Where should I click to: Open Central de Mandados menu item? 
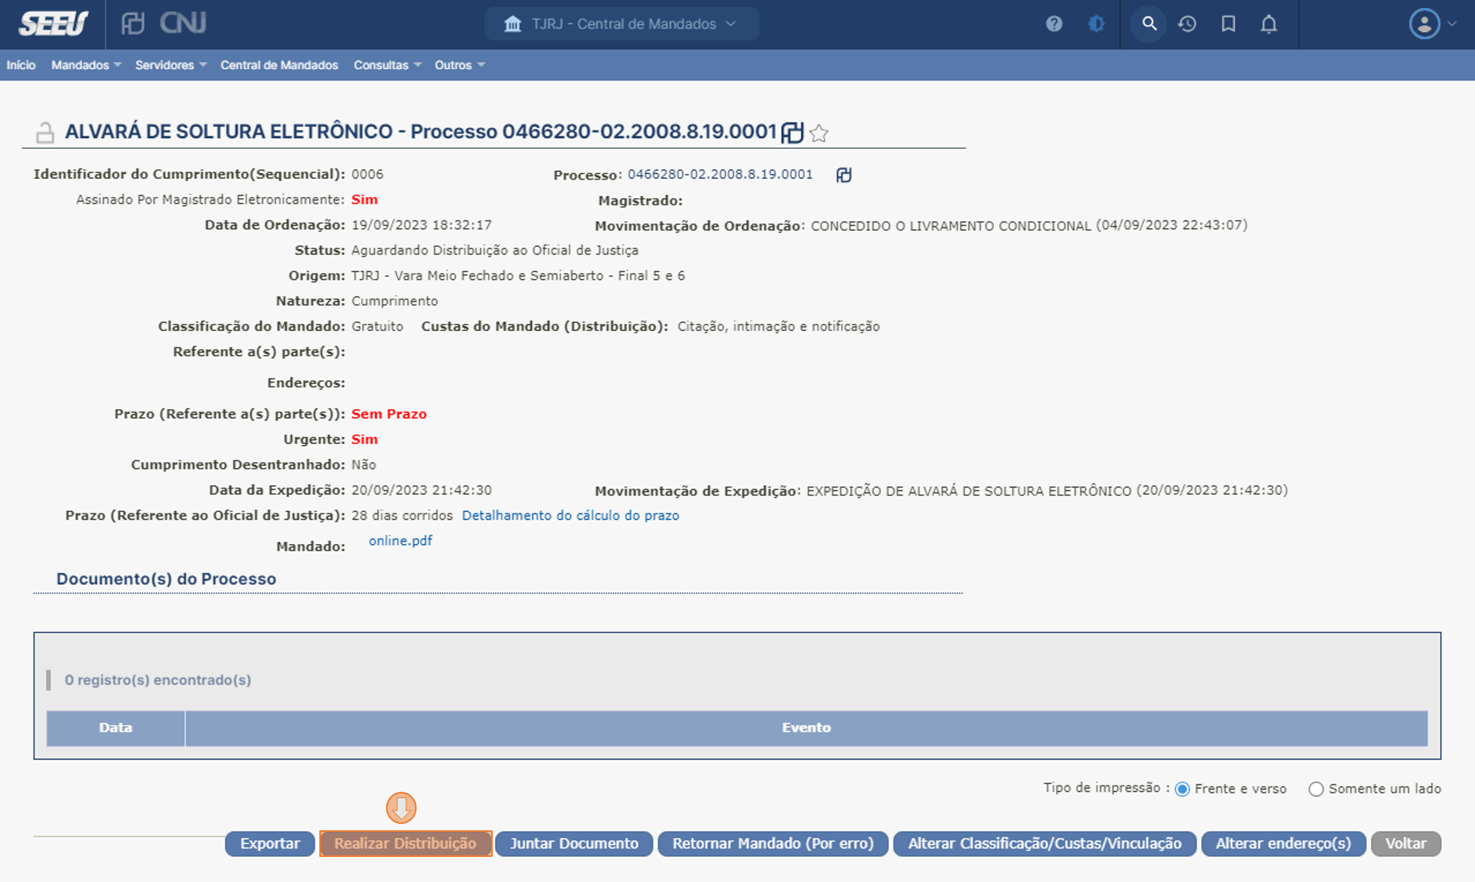pyautogui.click(x=279, y=65)
